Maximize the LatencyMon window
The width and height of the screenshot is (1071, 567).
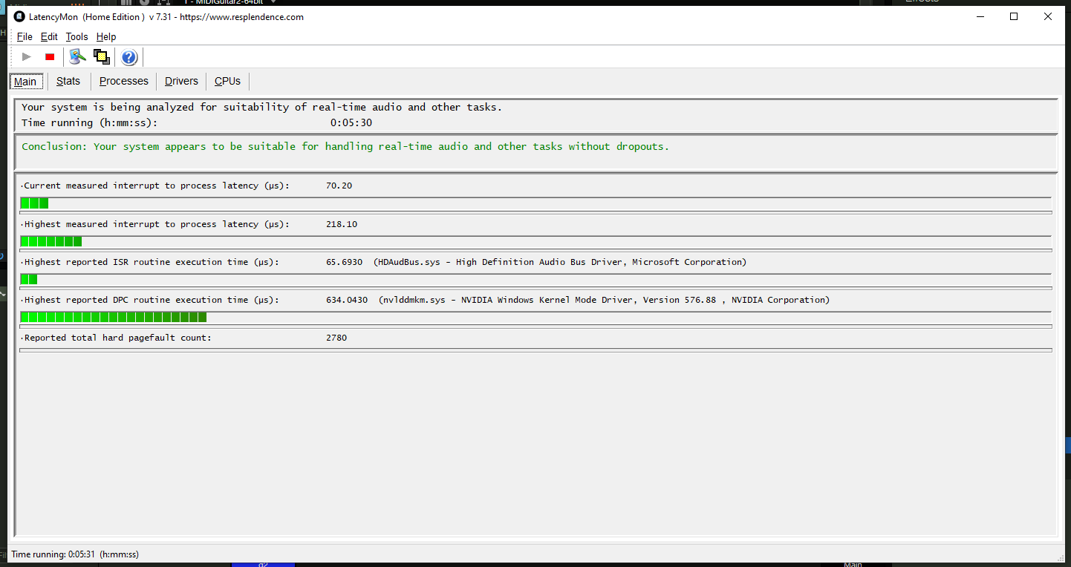1014,17
